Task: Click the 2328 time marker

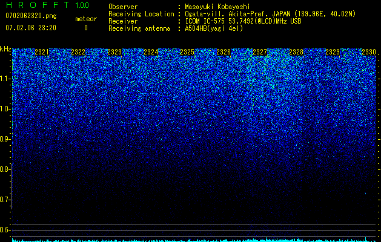Action: point(296,52)
